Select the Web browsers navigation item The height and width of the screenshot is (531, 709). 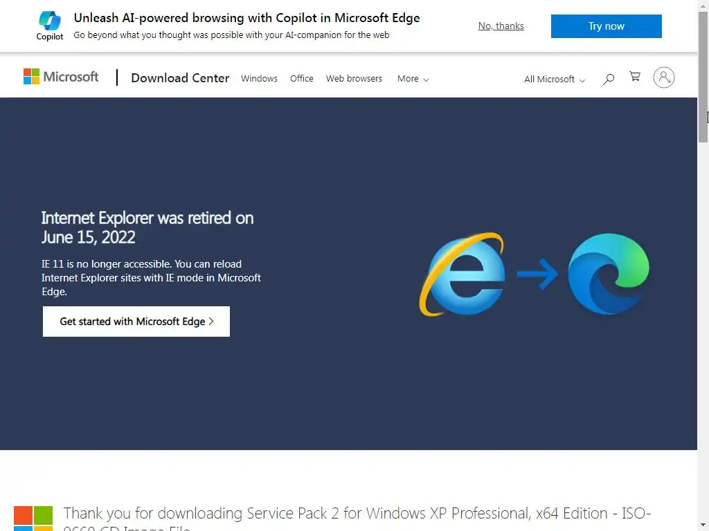(354, 79)
